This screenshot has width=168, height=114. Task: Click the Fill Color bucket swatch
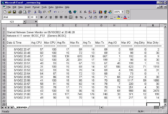pos(118,17)
